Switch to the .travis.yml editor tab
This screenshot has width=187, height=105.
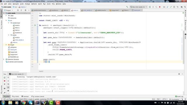click(137, 10)
